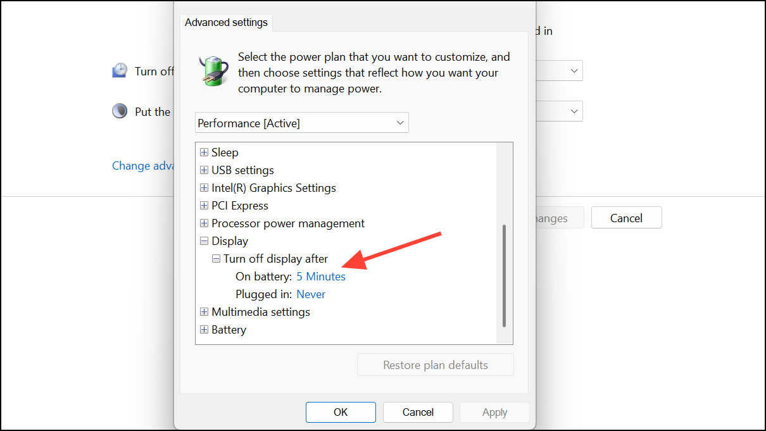Open the Performance [Active] plan dropdown
The image size is (766, 431).
pos(301,123)
